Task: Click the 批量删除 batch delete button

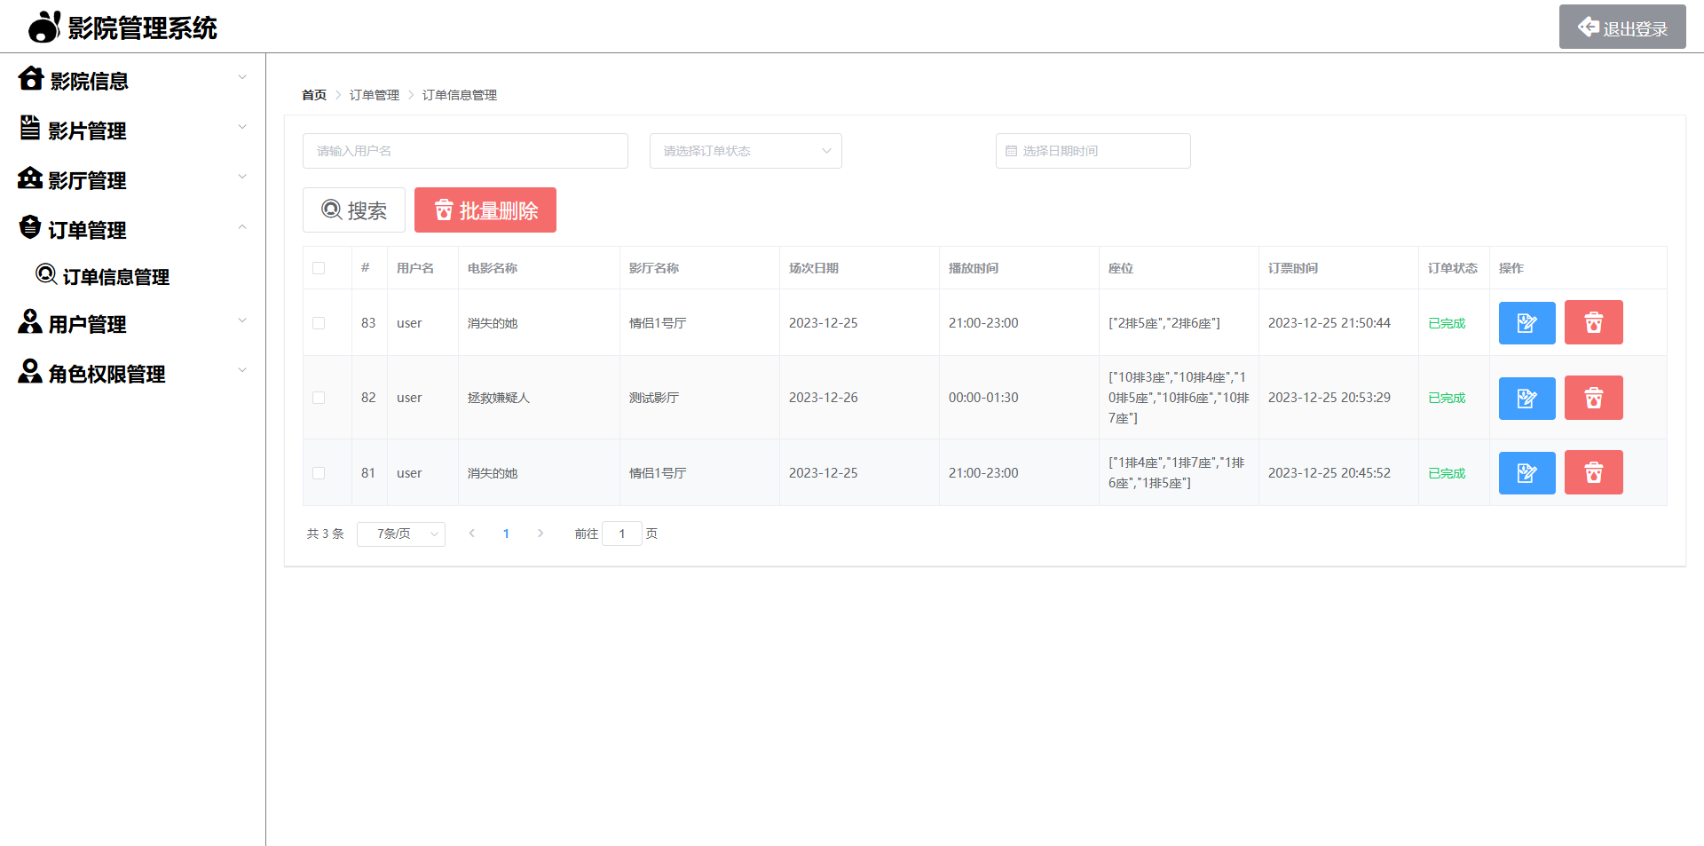Action: click(485, 210)
